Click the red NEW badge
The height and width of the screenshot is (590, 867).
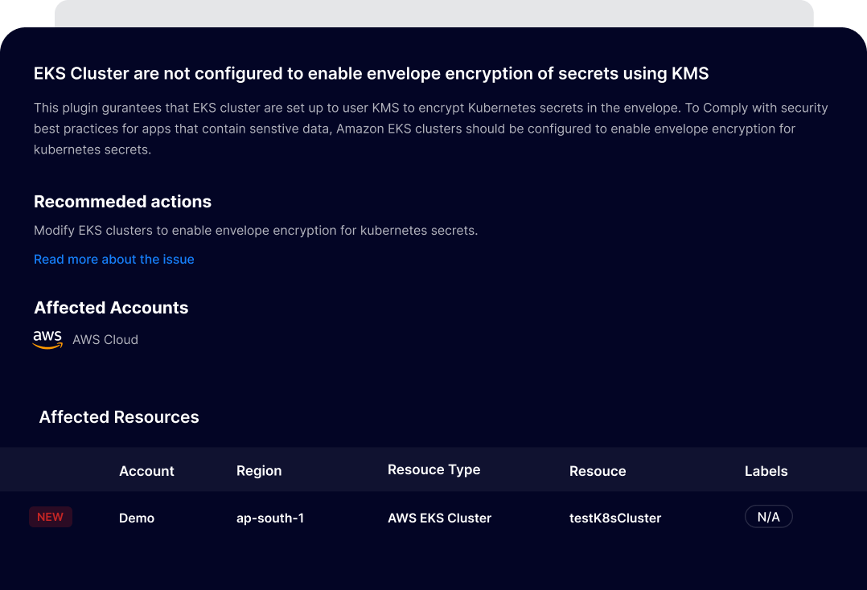coord(51,517)
